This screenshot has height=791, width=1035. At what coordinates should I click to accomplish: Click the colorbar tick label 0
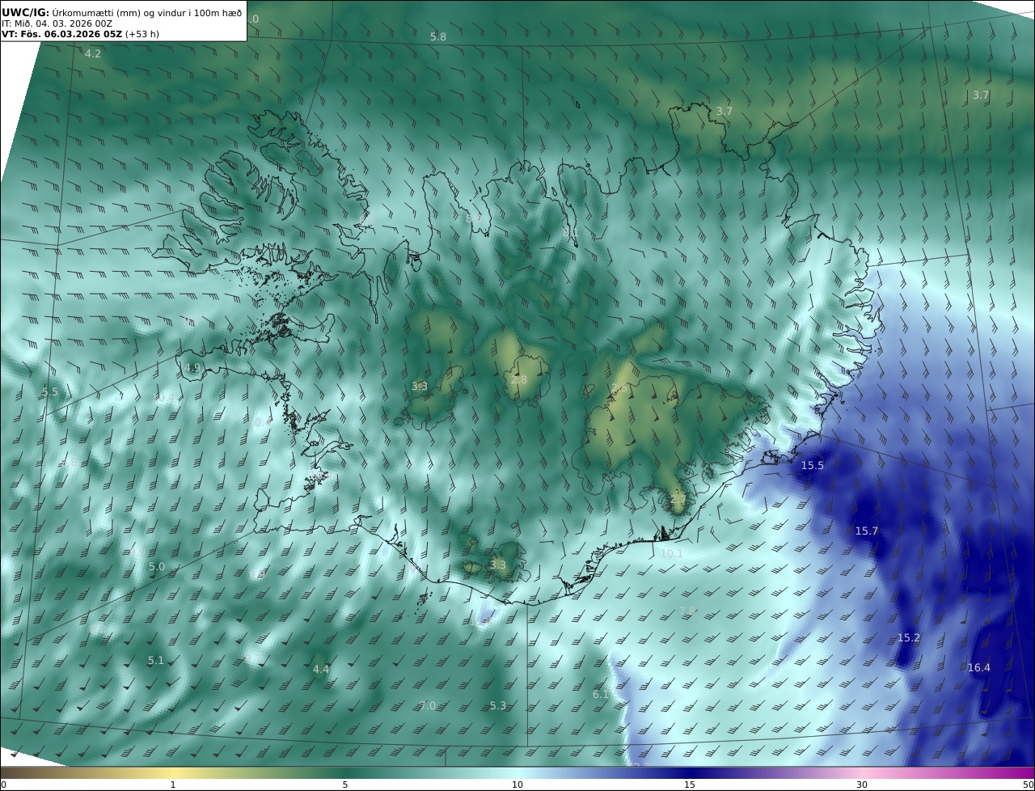(3, 785)
